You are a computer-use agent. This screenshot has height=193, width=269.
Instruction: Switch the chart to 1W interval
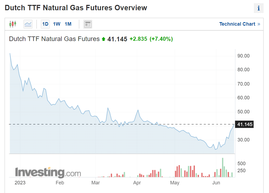pyautogui.click(x=57, y=24)
